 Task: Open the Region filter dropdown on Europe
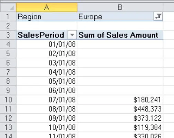tap(158, 17)
